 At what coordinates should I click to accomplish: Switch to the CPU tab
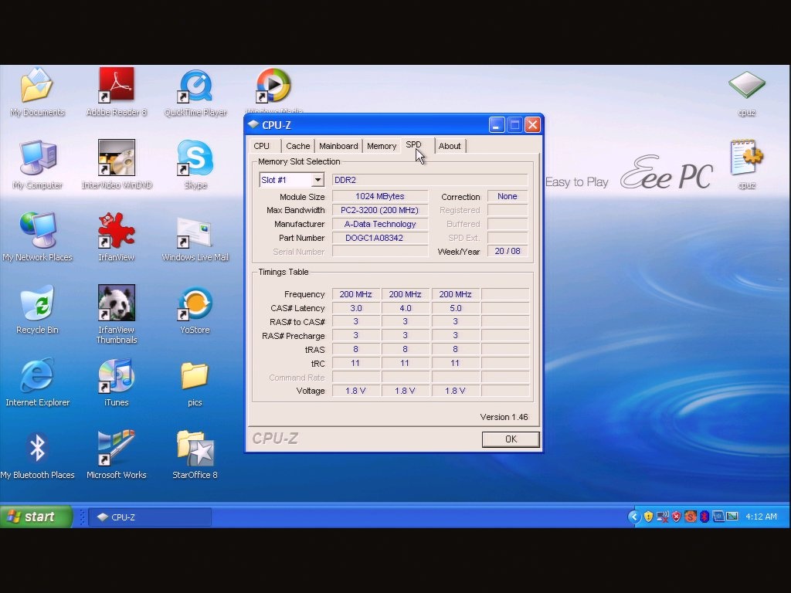(261, 146)
